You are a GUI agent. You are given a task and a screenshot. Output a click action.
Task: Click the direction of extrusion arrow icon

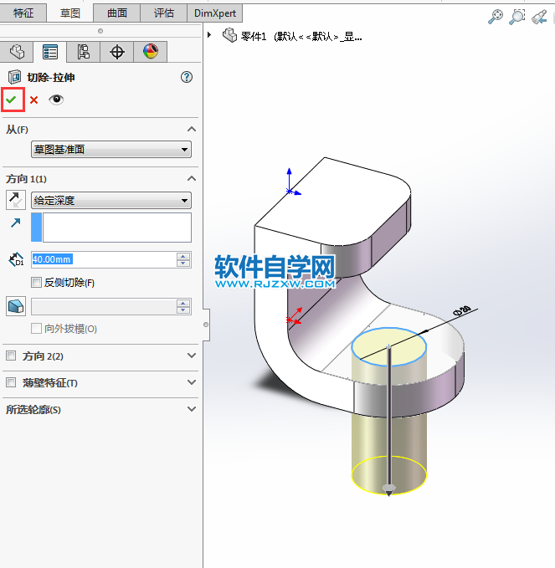(15, 223)
